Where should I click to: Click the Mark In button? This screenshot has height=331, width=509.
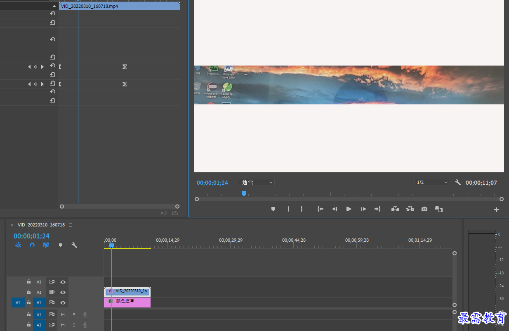[x=288, y=209]
